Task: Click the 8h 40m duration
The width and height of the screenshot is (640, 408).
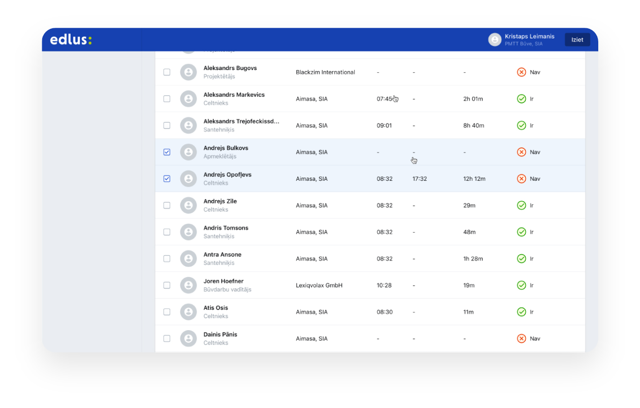Action: tap(474, 126)
